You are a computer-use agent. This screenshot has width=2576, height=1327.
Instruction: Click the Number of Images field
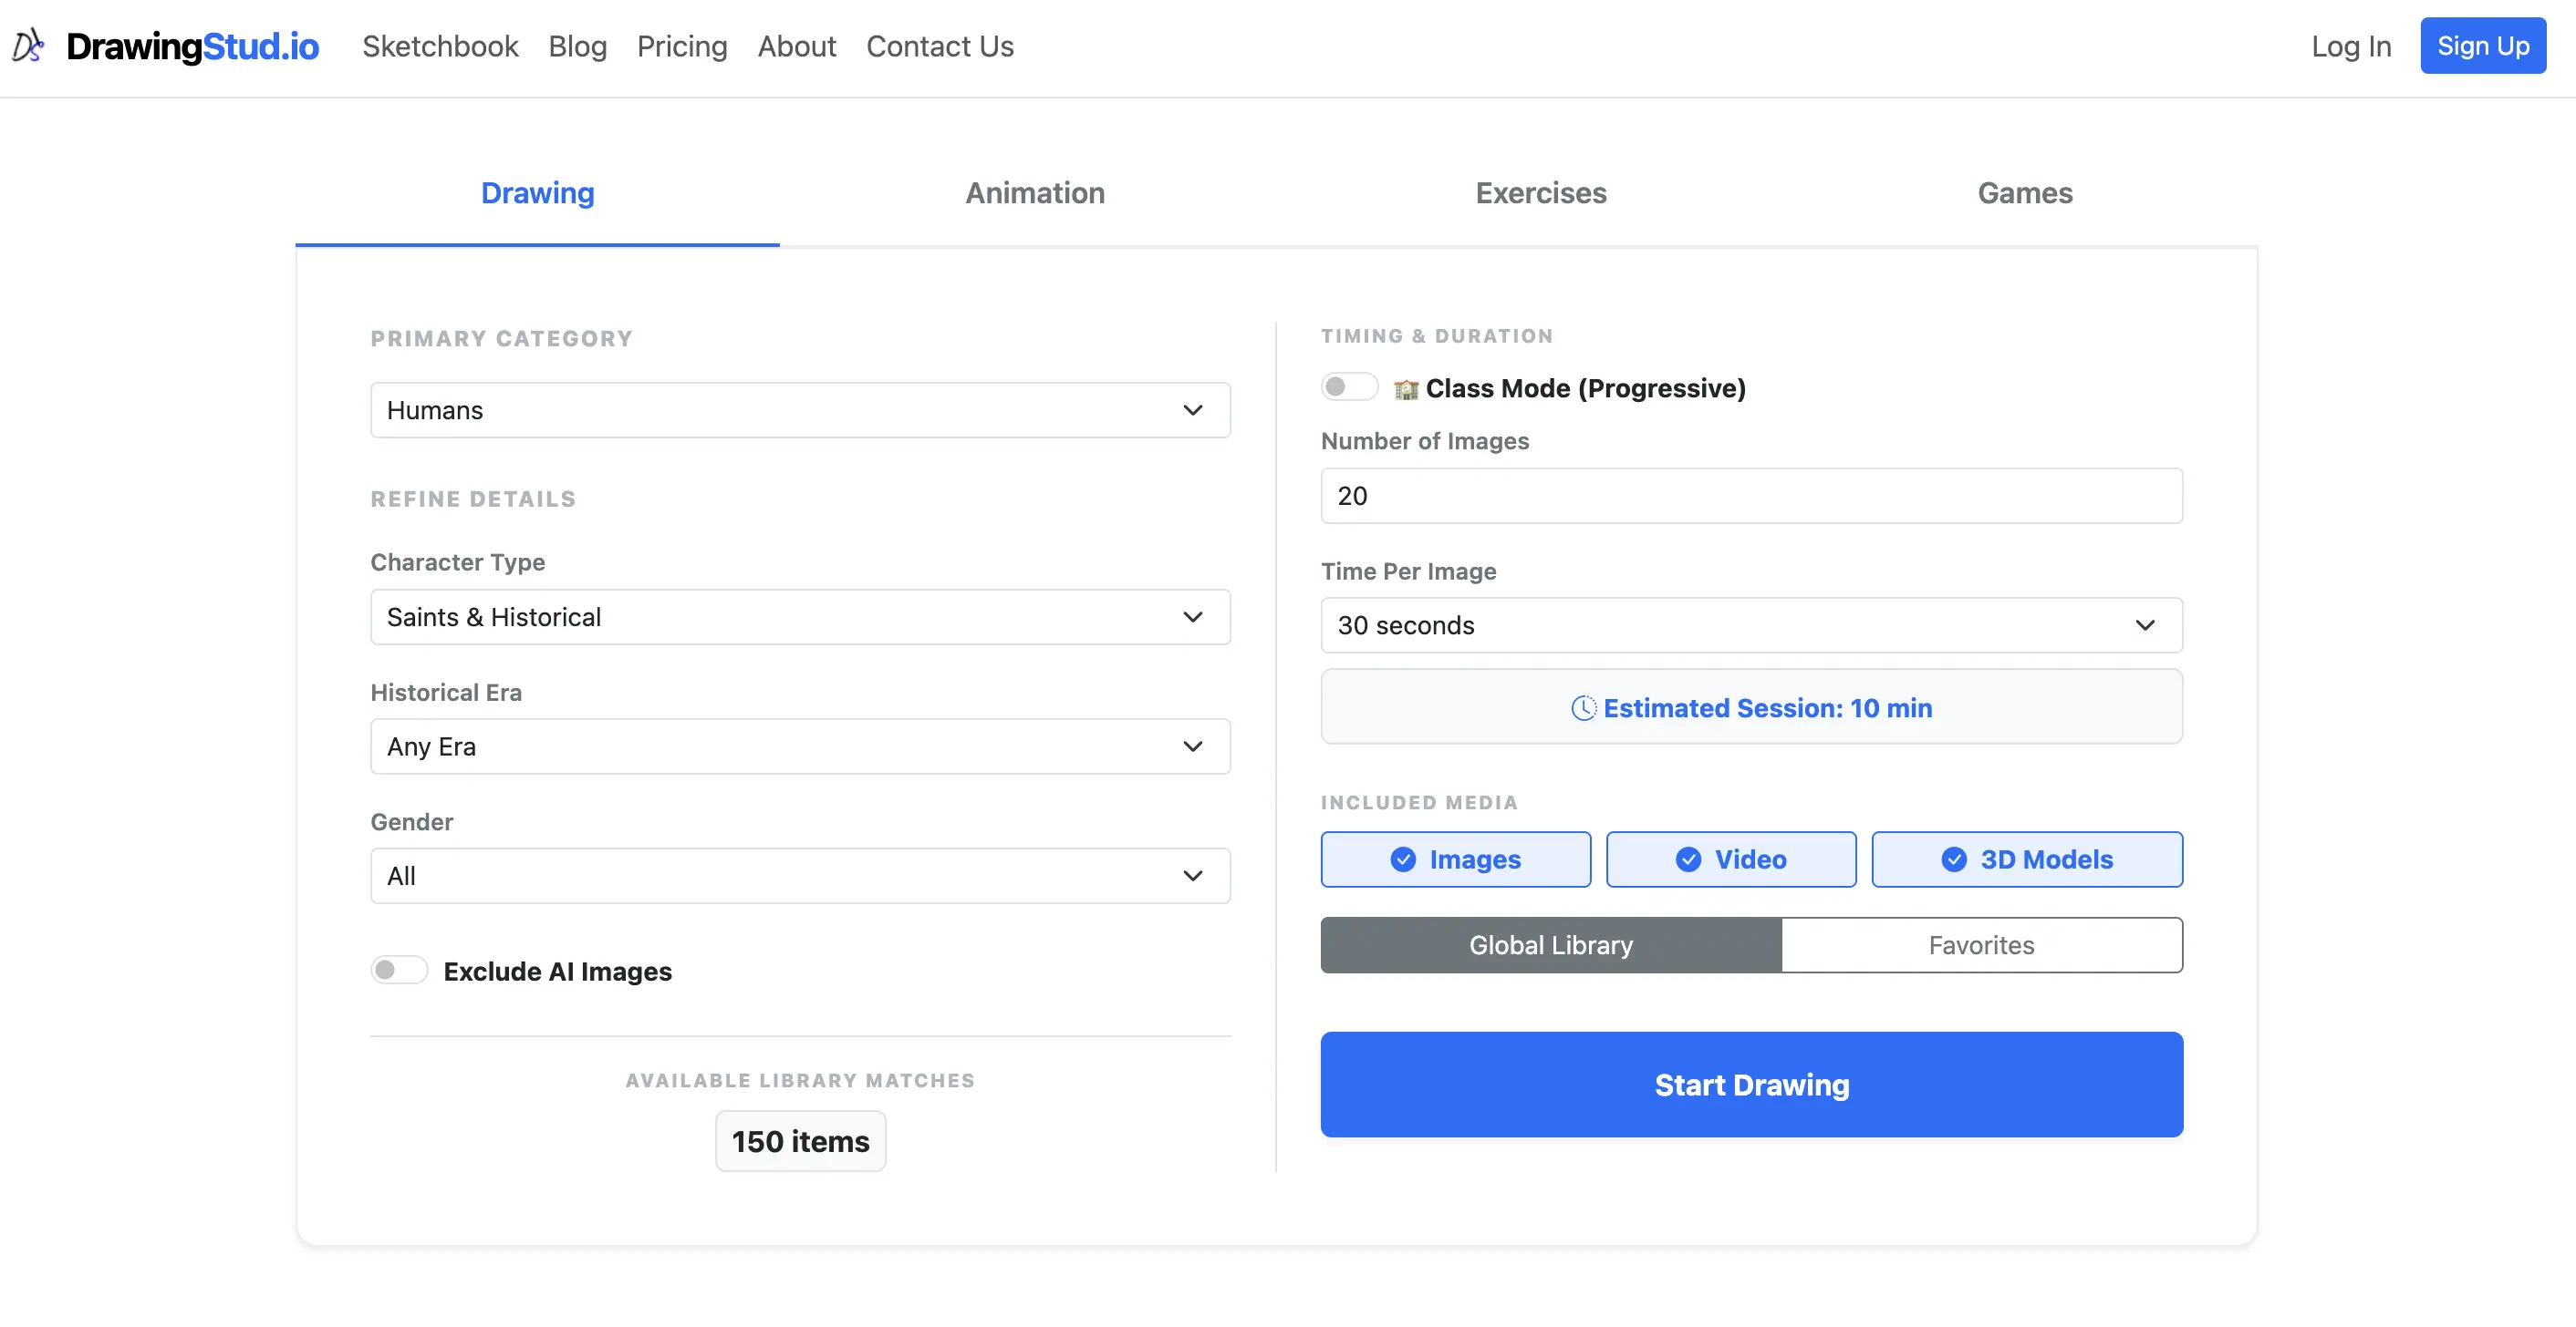[x=1750, y=496]
